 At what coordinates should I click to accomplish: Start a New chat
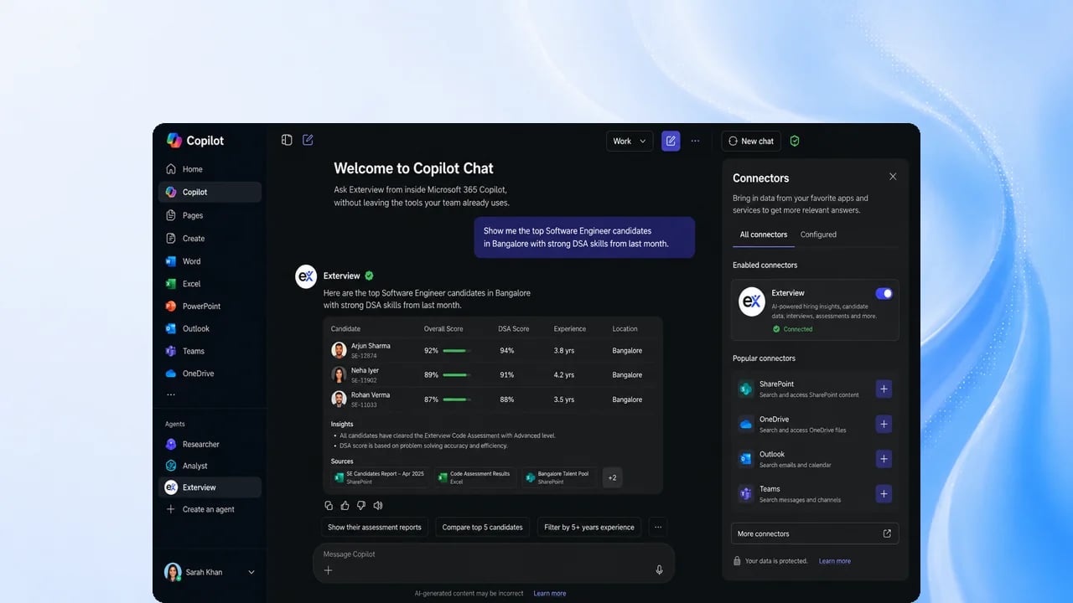coord(751,141)
